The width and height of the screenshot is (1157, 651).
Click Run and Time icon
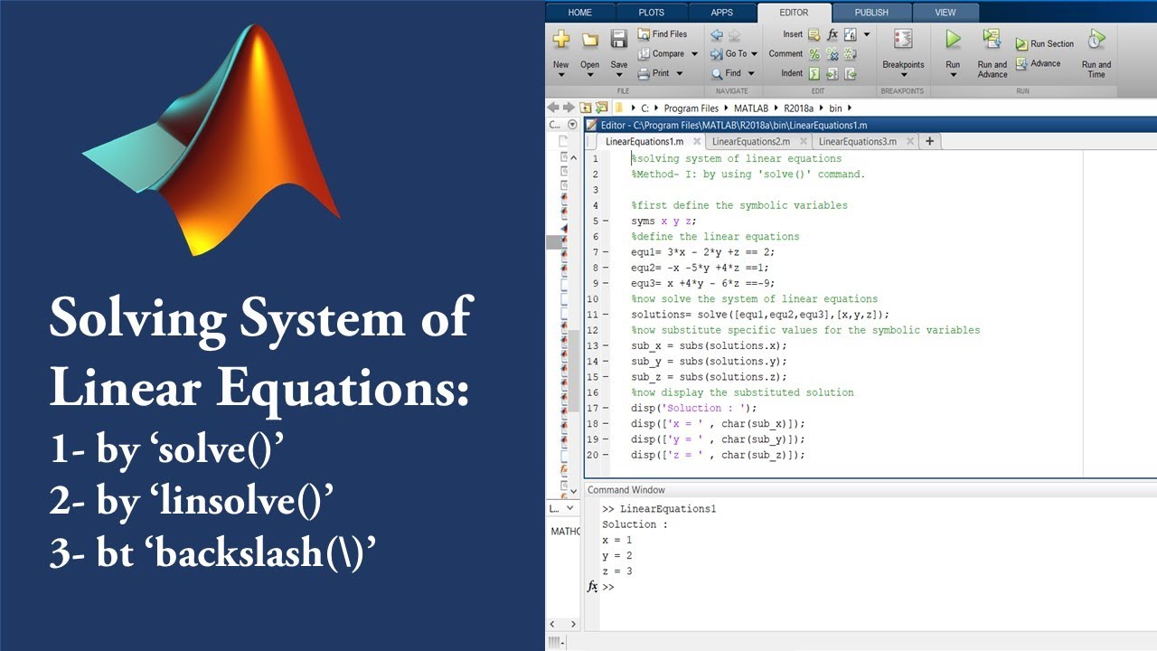pos(1096,39)
